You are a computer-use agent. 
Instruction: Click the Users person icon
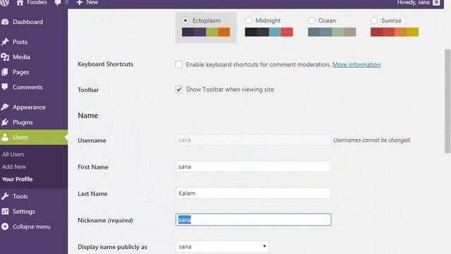tap(5, 137)
